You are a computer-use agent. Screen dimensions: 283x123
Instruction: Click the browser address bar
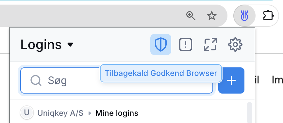pyautogui.click(x=90, y=16)
